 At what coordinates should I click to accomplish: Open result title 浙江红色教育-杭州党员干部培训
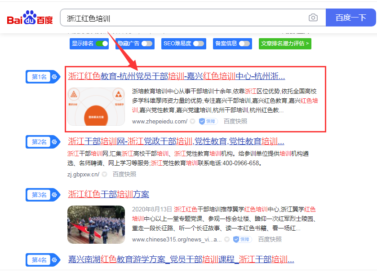coord(177,76)
